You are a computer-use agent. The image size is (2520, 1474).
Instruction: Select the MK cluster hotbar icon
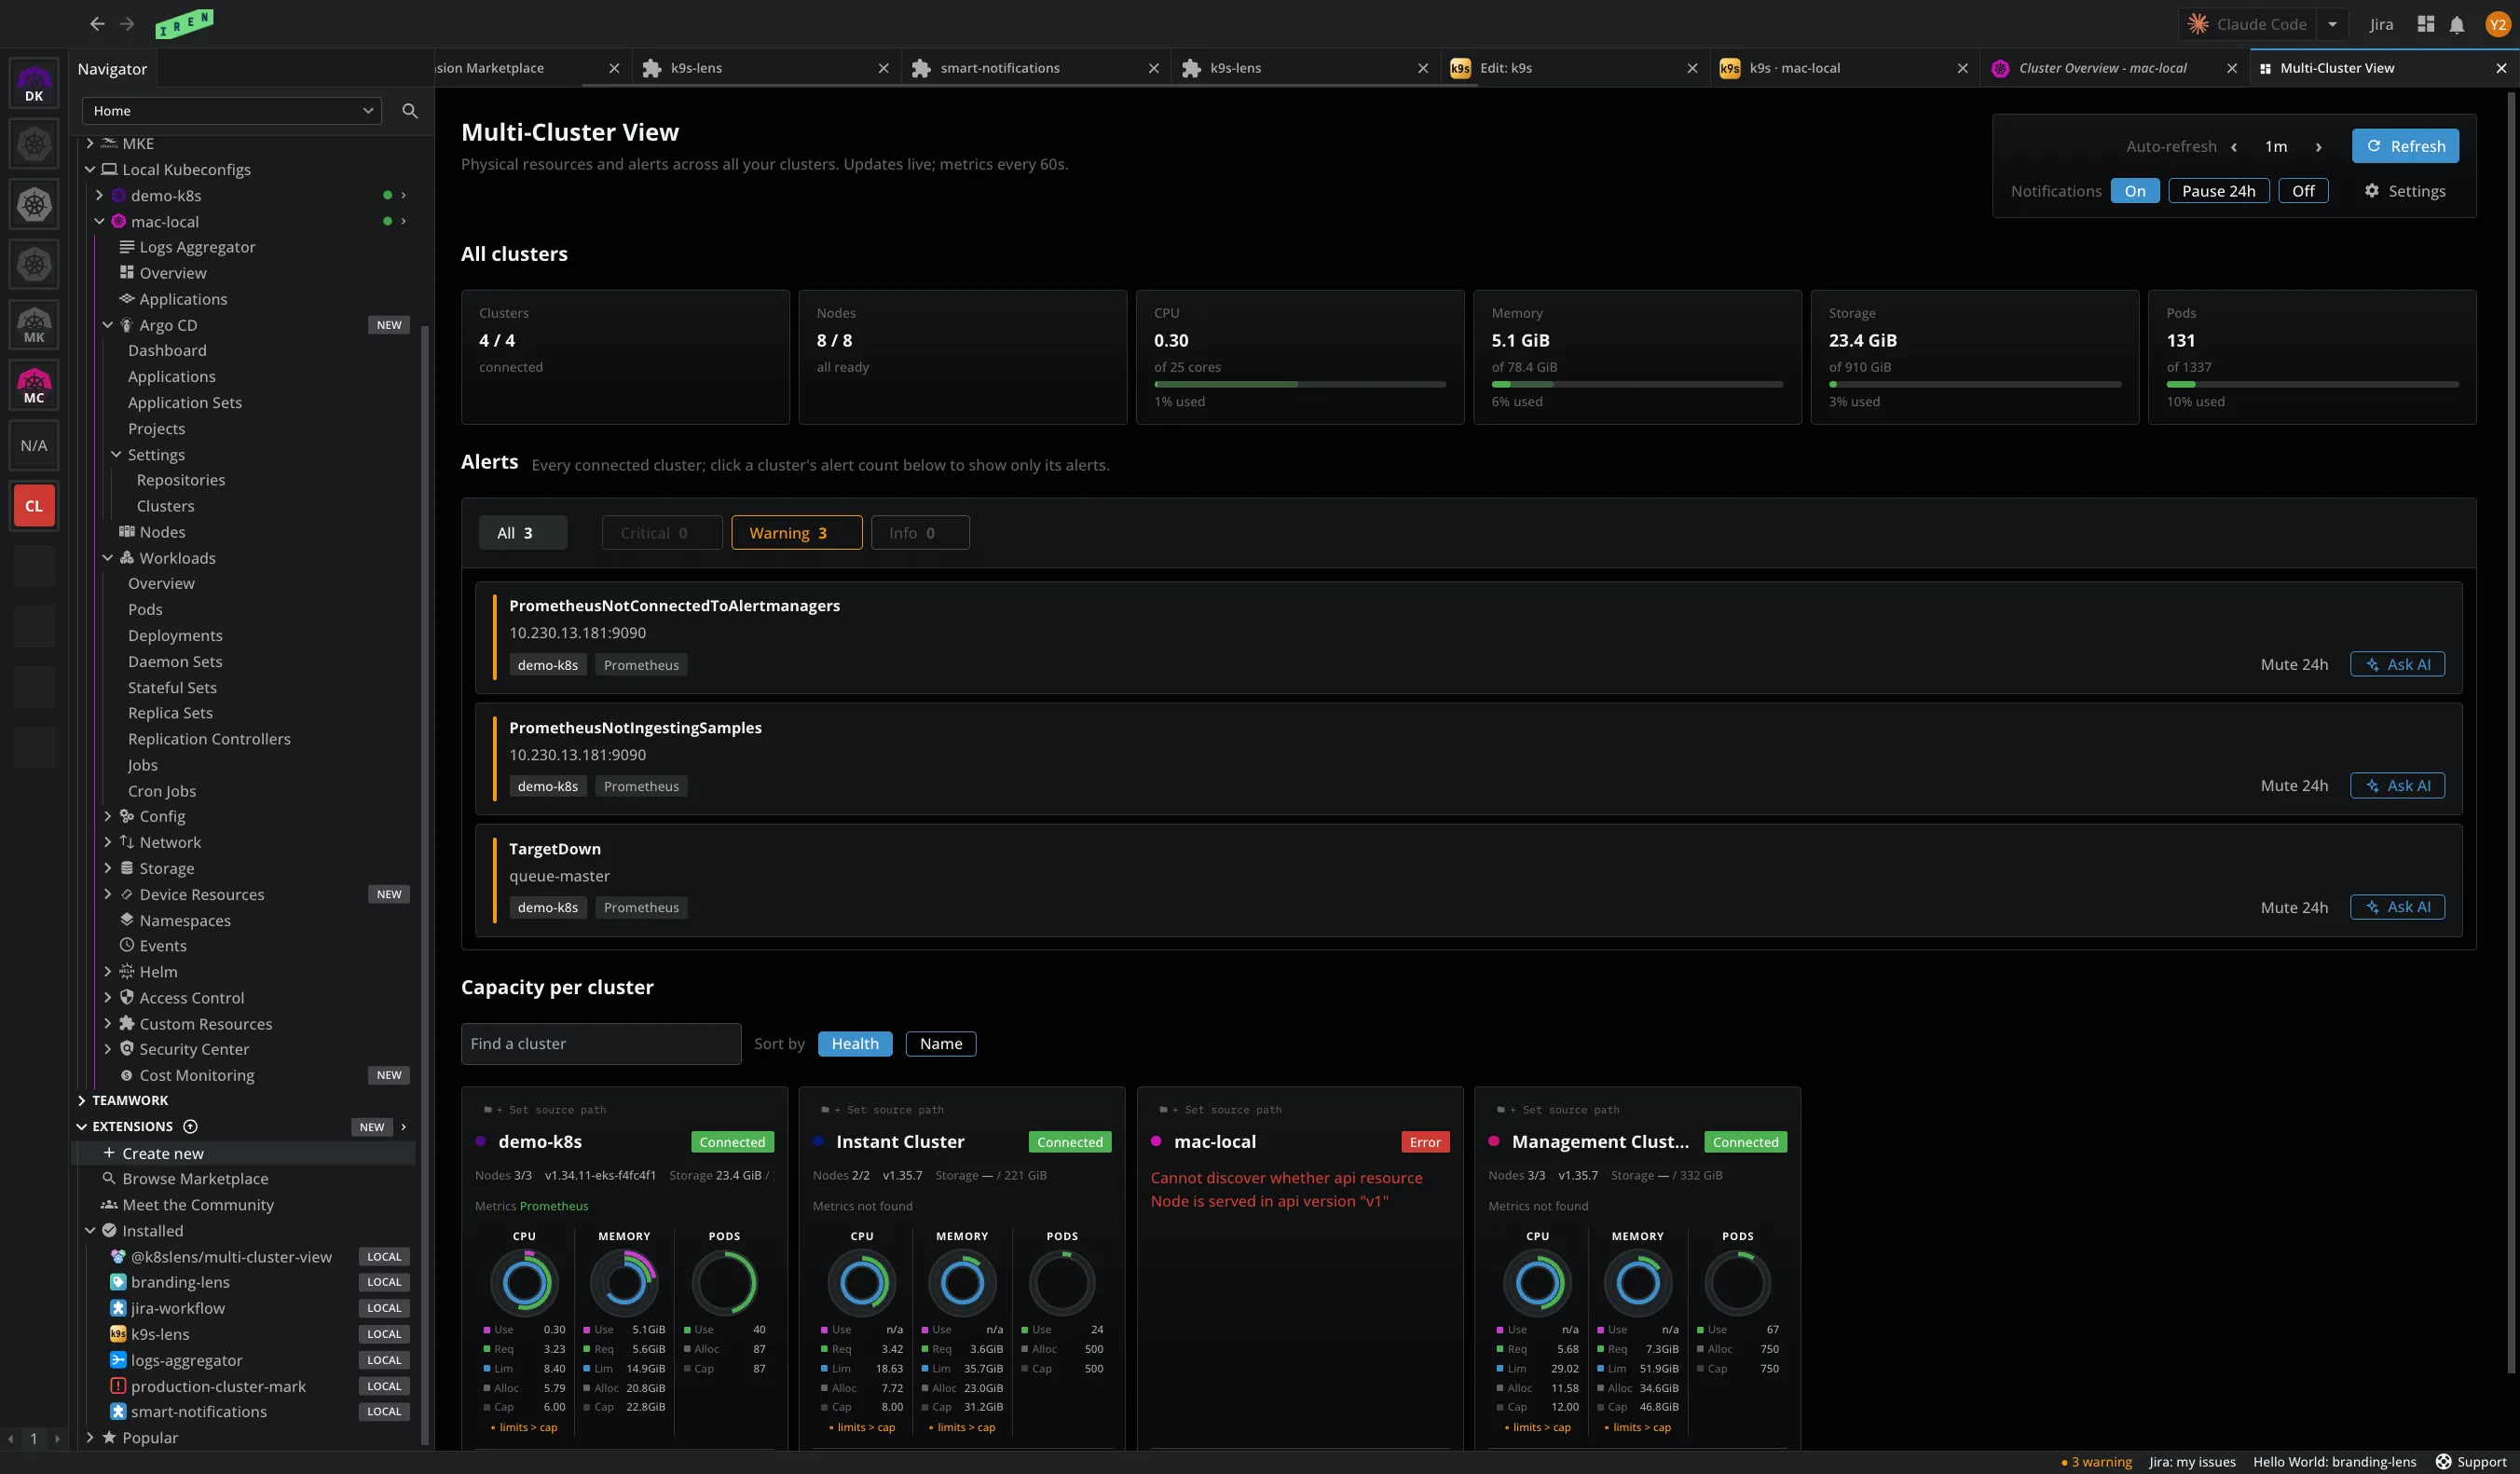pos(34,325)
